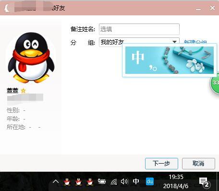Click the 所在地 label text
Screen dimensions: 219x191
[x=16, y=127]
